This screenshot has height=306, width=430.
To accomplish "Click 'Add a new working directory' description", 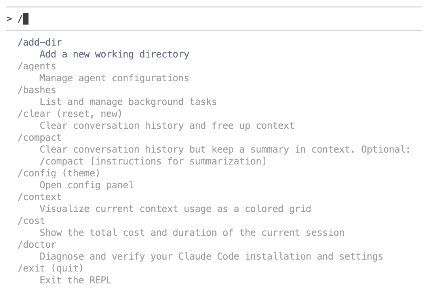I will point(114,54).
